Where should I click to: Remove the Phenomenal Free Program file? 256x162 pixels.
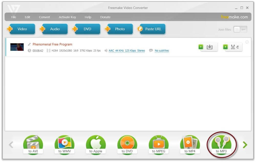247,42
